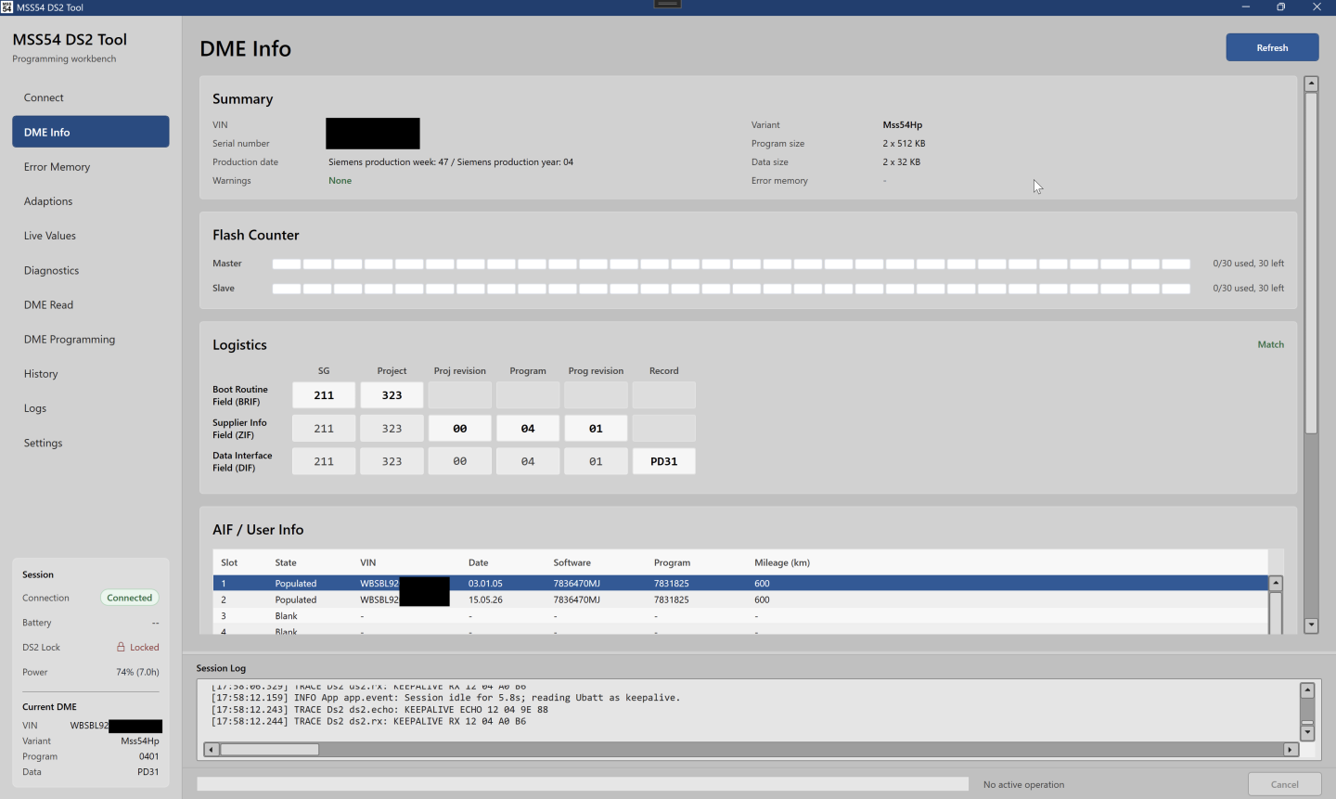Image resolution: width=1336 pixels, height=799 pixels.
Task: Click the Connected status badge
Action: (130, 598)
